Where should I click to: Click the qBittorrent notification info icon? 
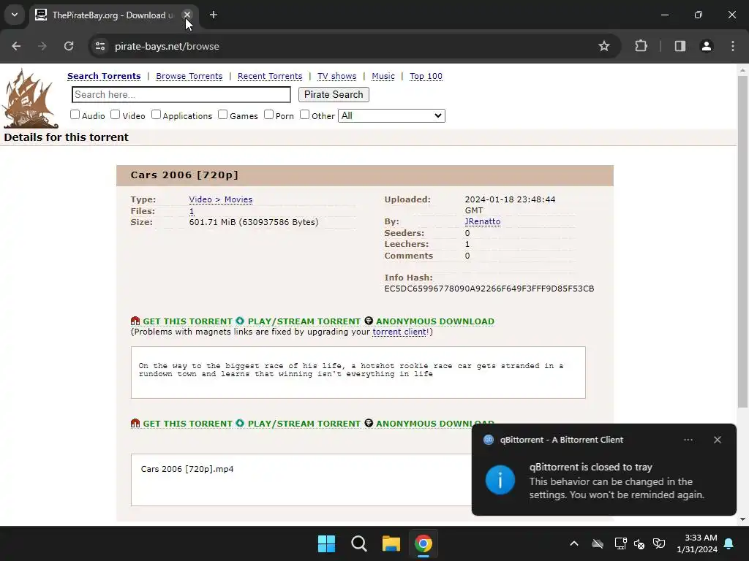pos(500,480)
